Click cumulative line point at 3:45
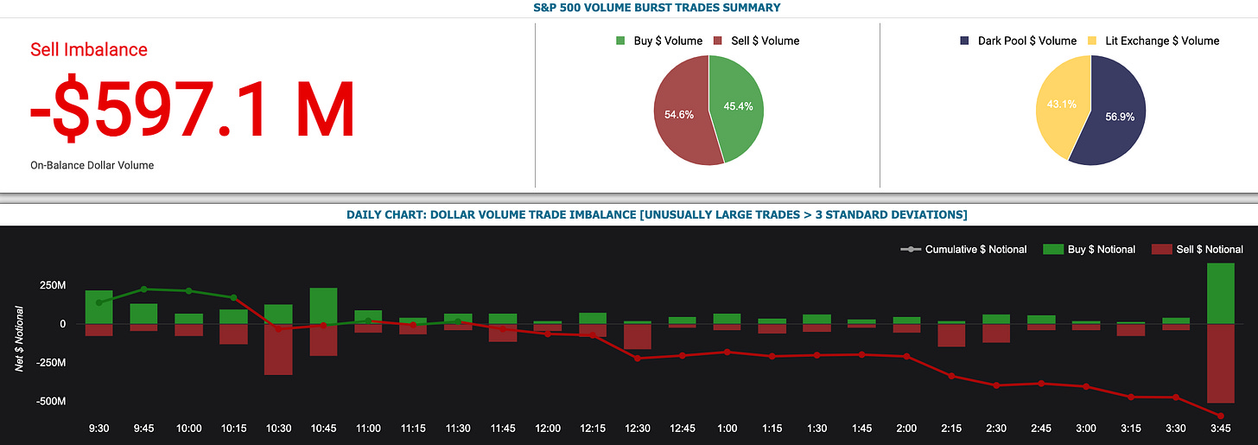This screenshot has height=445, width=1258. [1220, 416]
